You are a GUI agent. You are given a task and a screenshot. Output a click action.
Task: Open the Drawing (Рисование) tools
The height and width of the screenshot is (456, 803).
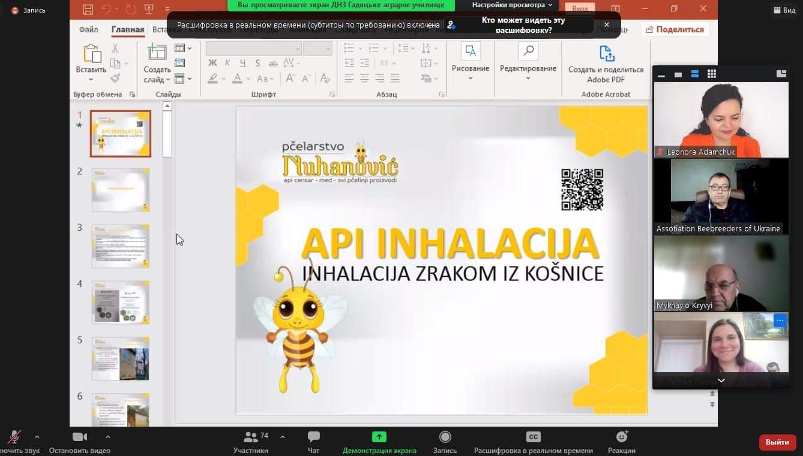pos(471,61)
